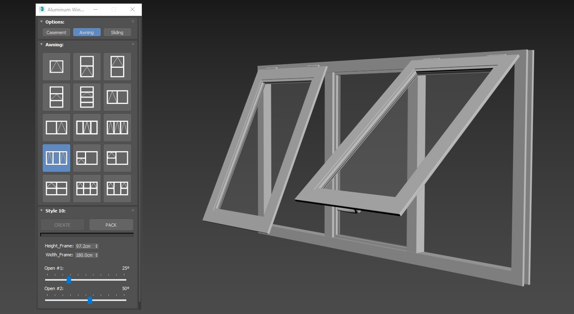Collapse the Style 10 rollout
This screenshot has width=574, height=314.
coord(41,211)
